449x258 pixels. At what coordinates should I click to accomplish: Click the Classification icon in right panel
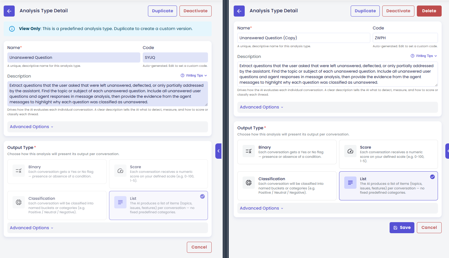(x=249, y=183)
